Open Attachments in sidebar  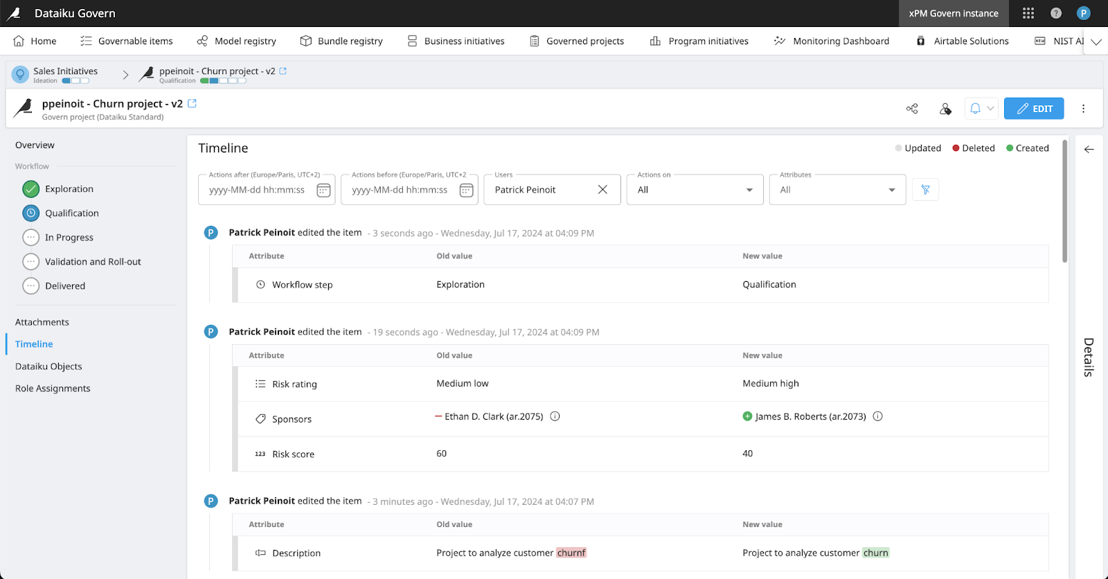point(42,322)
